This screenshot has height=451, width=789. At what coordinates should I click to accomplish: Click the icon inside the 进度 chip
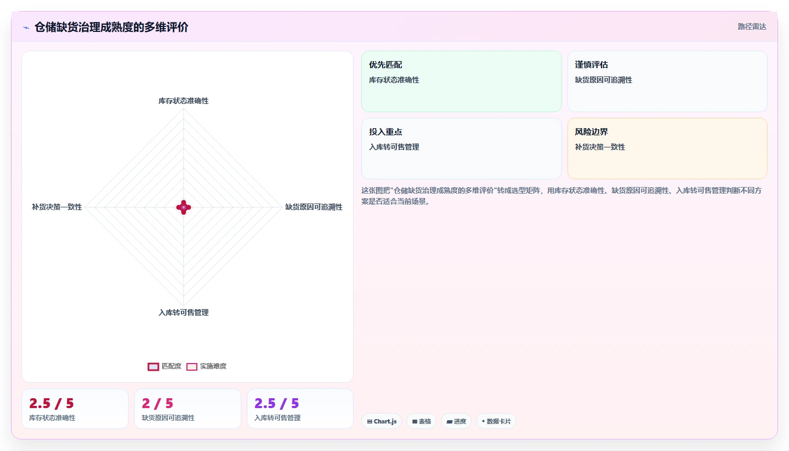[x=449, y=422]
